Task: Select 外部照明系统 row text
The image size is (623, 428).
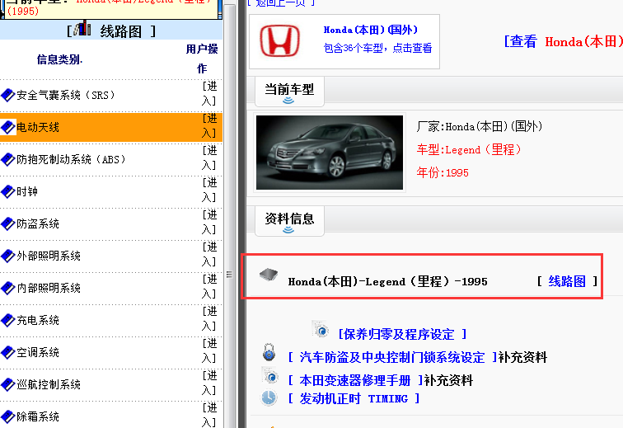Action: tap(49, 256)
